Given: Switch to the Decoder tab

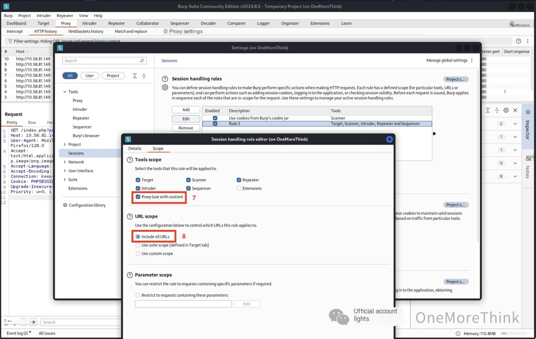Looking at the screenshot, I should click(x=208, y=23).
